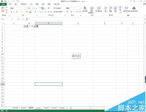Viewport: 146px width, 112px height.
Task: Select column C header
Action: [x=49, y=23]
